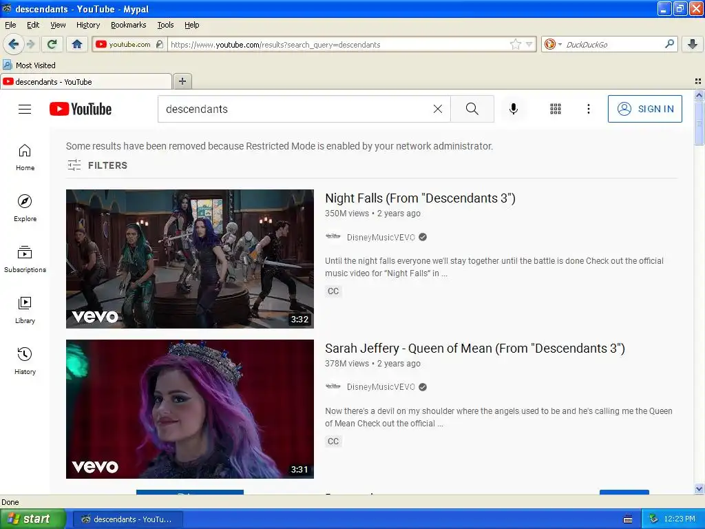Open the YouTube apps grid icon

click(x=556, y=109)
